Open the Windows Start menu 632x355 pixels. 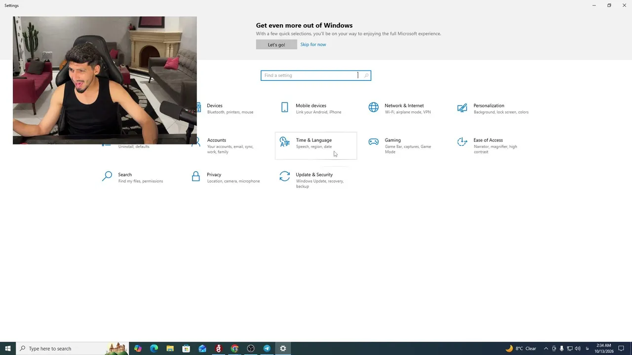[8, 349]
